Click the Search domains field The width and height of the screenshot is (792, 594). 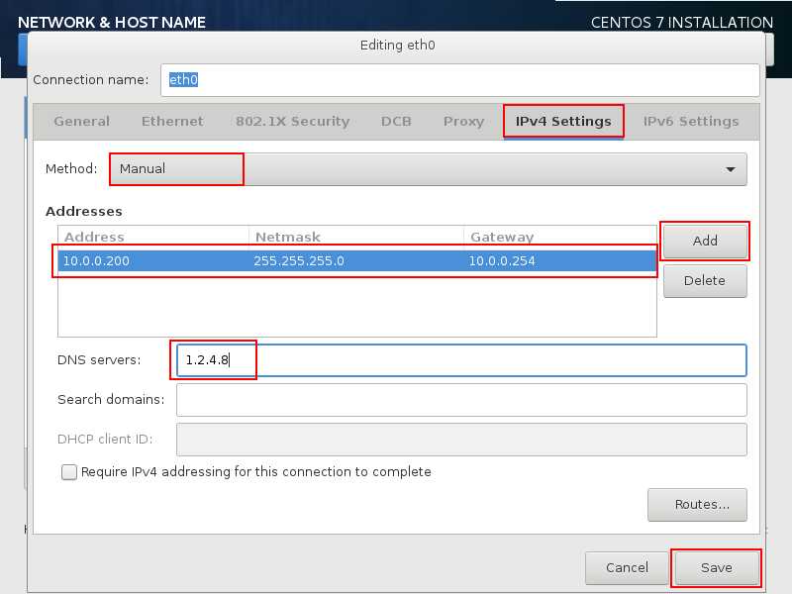[461, 400]
